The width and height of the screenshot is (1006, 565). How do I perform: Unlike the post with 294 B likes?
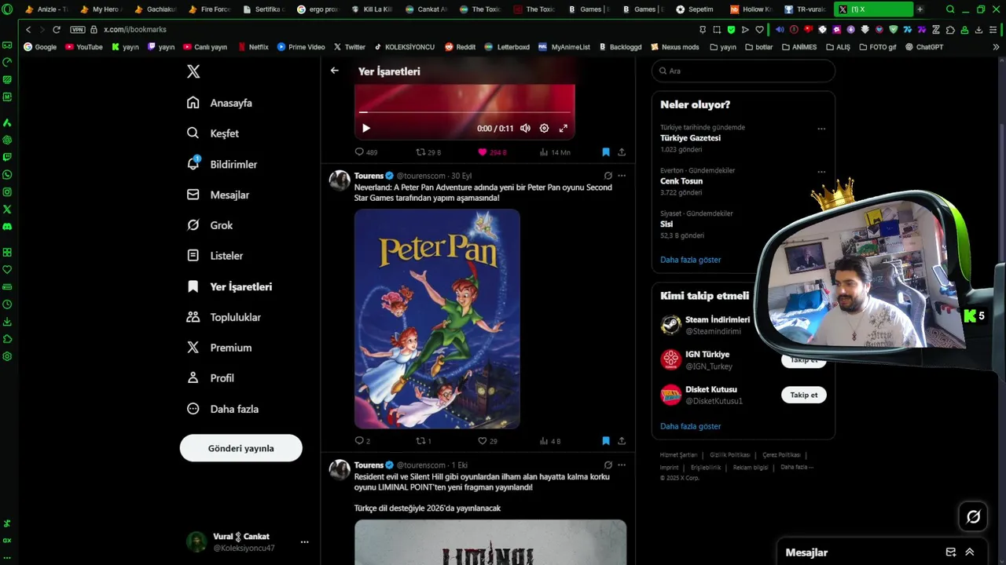[x=492, y=152]
